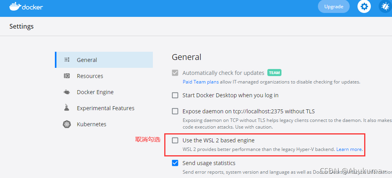392x178 pixels.
Task: Uncheck Send usage statistics
Action: 175,163
